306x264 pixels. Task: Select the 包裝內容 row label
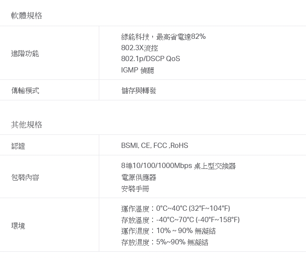pos(25,178)
